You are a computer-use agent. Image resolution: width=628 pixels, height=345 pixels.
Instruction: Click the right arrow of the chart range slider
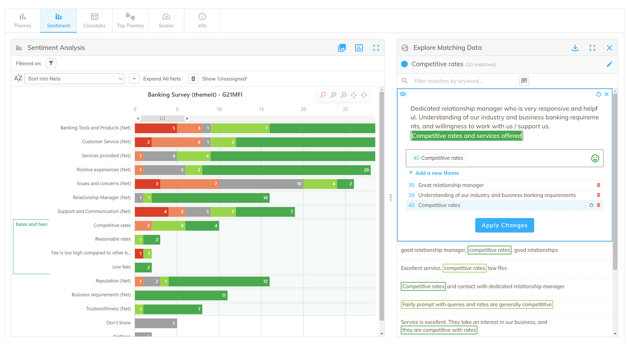coord(187,119)
